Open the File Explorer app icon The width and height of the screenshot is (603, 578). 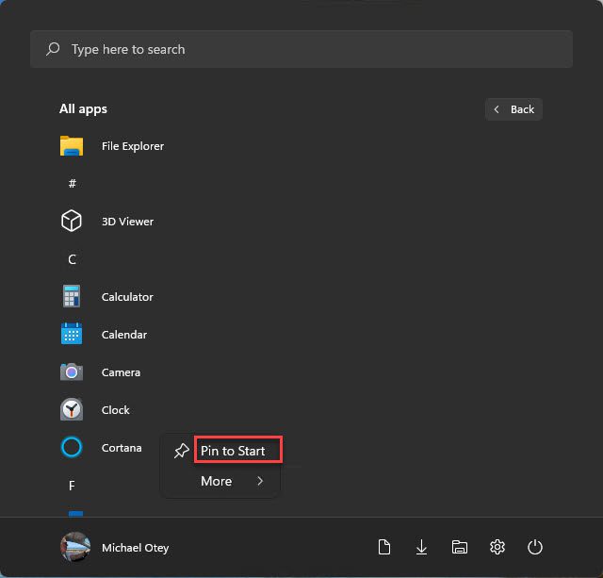(72, 146)
